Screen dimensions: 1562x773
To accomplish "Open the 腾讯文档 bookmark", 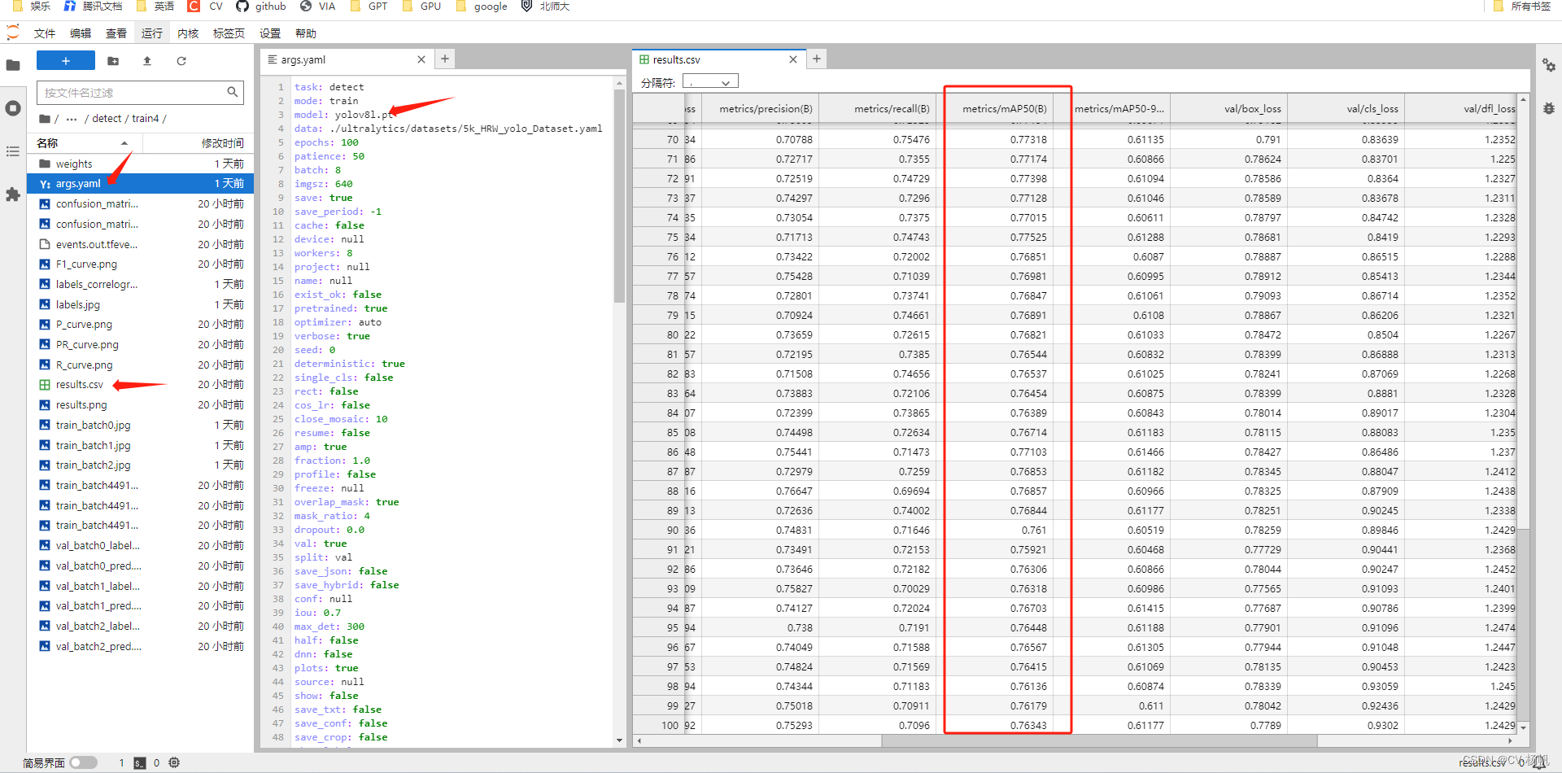I will click(x=93, y=7).
